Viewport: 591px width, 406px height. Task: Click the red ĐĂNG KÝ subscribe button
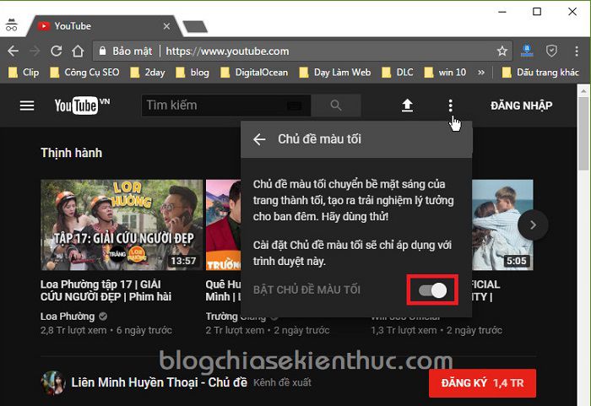482,383
